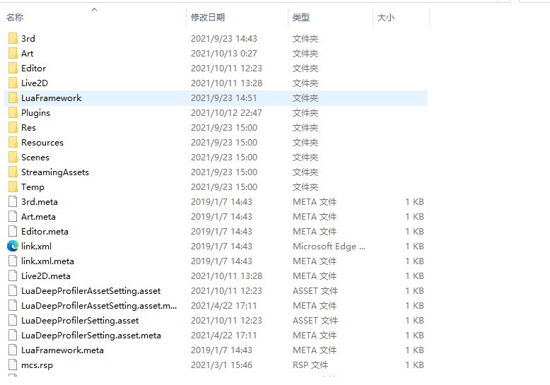Click the date 2021/10/12 22:47
Screen dimensions: 550x385
(x=226, y=112)
